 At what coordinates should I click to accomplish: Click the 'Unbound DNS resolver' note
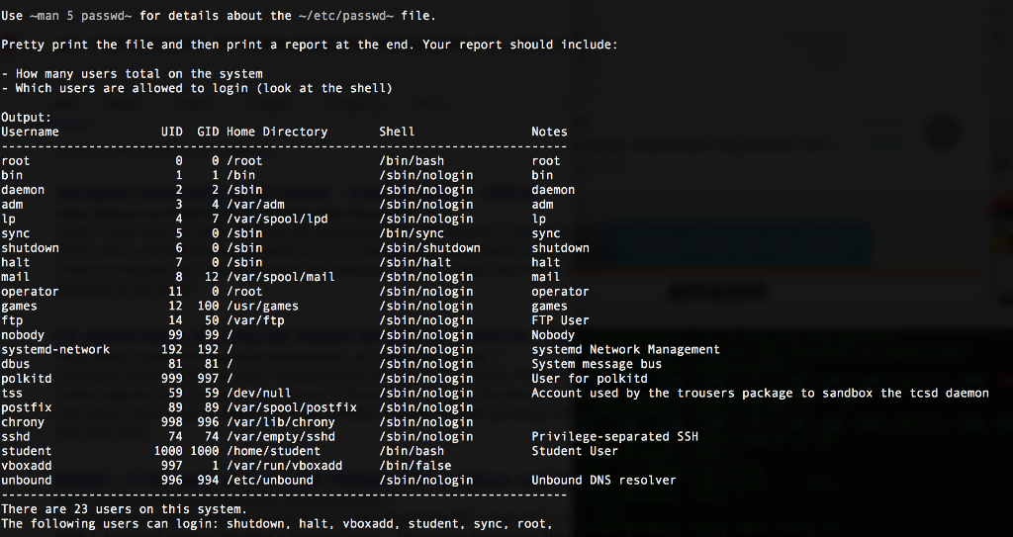point(603,481)
